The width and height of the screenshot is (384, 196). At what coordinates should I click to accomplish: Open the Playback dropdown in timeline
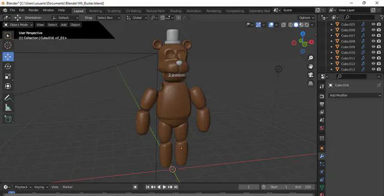[23, 187]
